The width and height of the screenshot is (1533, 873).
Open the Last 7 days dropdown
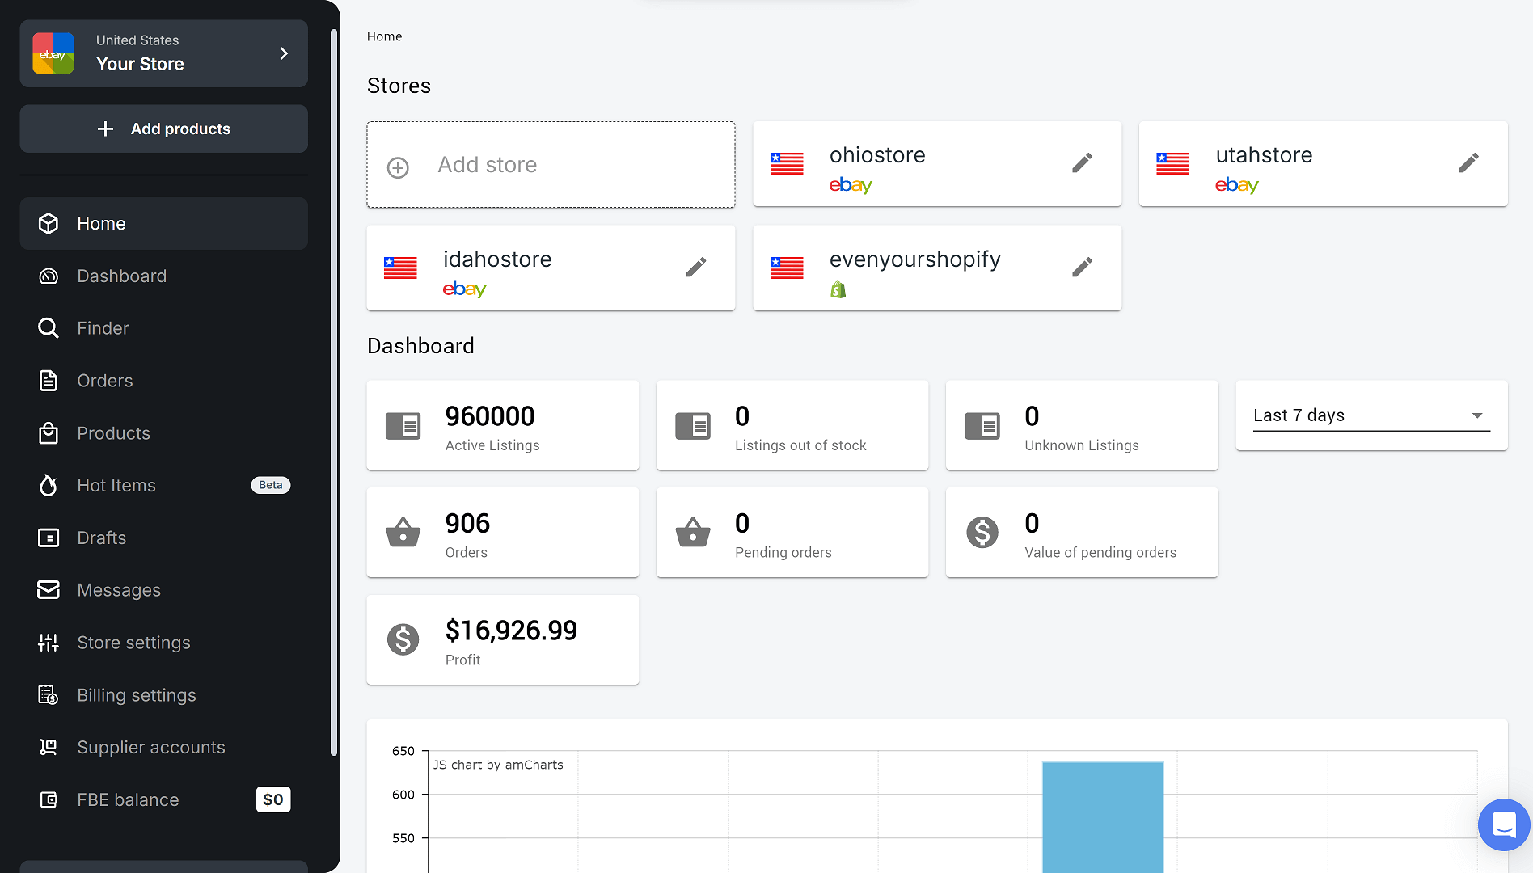pos(1370,415)
